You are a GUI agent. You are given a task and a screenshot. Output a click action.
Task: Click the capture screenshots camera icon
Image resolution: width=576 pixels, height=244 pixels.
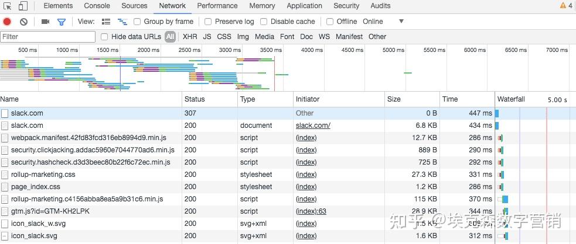[x=45, y=22]
